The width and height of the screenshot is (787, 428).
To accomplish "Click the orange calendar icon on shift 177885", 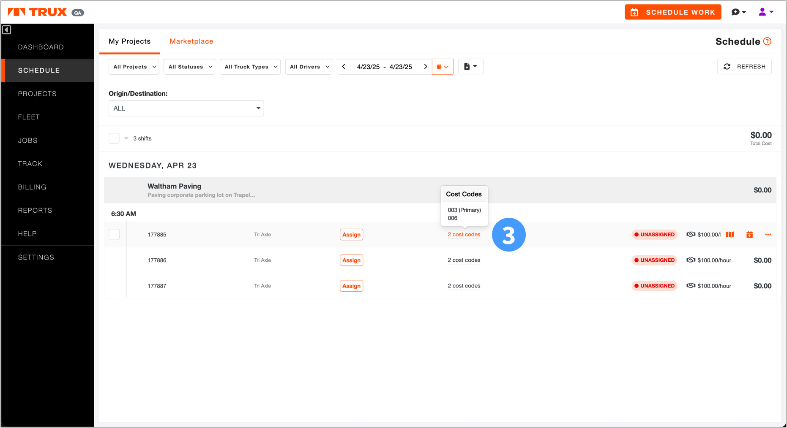I will point(749,235).
